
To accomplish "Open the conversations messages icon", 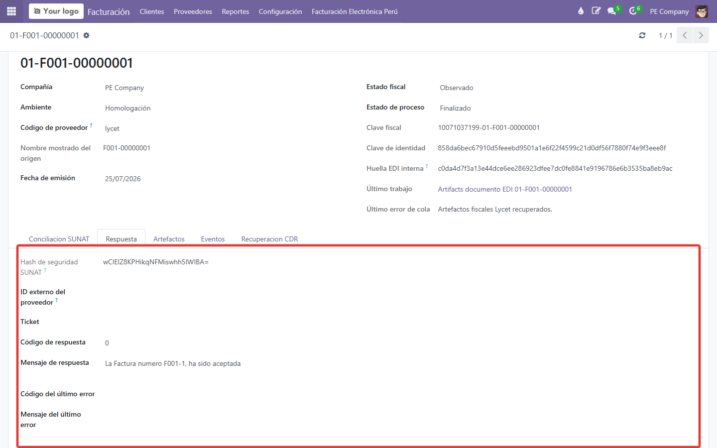I will [x=612, y=11].
